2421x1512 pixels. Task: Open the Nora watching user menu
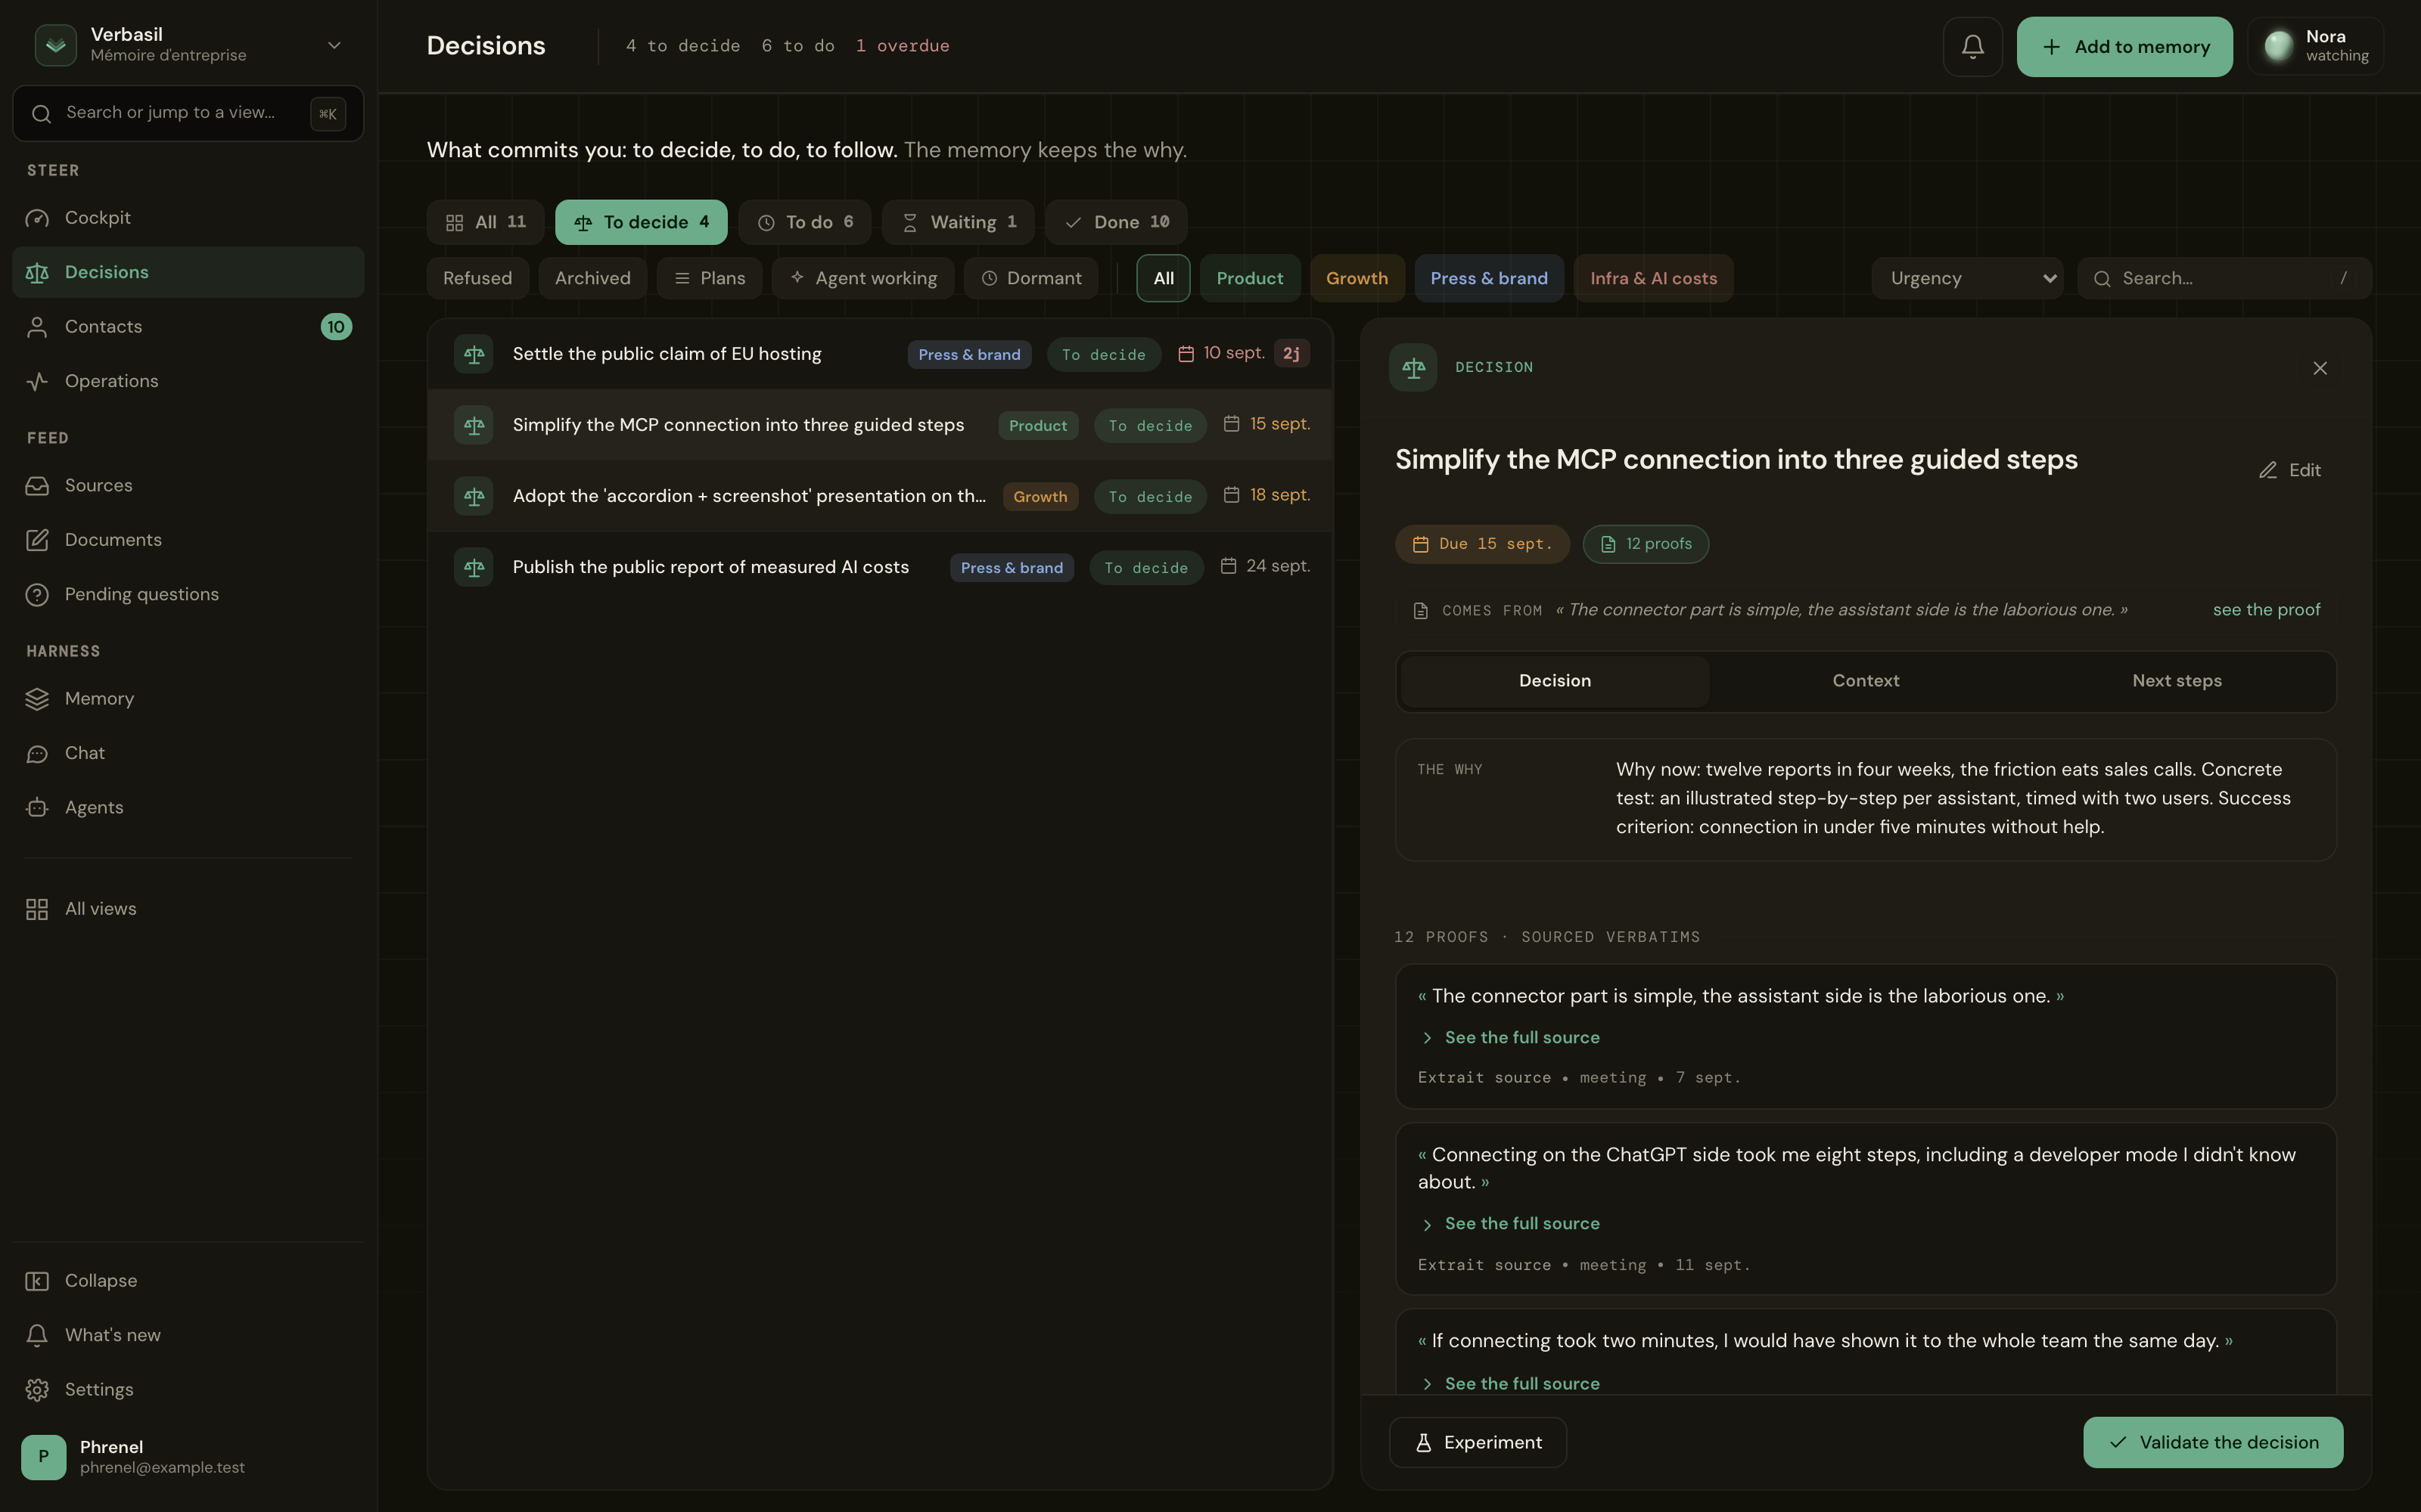pos(2315,46)
